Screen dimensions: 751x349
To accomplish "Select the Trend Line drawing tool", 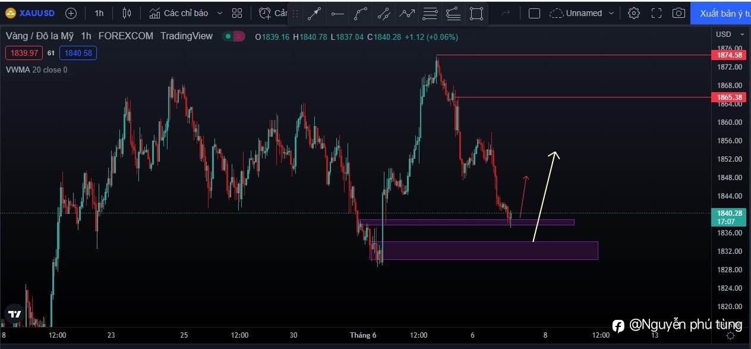I will (x=314, y=13).
